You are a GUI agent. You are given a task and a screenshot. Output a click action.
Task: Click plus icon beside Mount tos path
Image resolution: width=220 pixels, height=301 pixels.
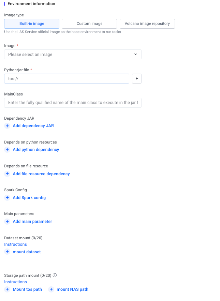[x=7, y=289]
